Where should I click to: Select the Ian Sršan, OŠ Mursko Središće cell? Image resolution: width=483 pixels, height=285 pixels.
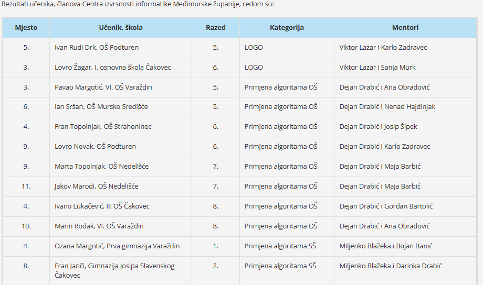(121, 107)
